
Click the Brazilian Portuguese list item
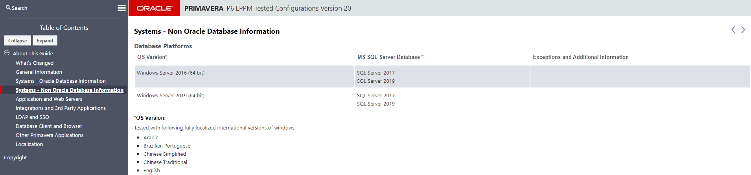[x=167, y=146]
